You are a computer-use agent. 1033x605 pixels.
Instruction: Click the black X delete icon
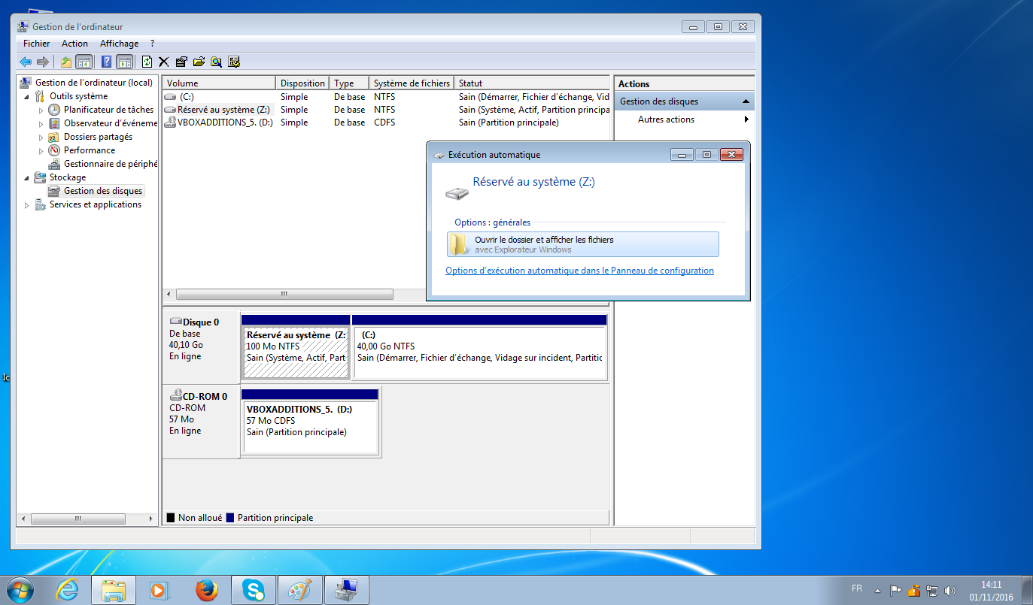[x=163, y=62]
